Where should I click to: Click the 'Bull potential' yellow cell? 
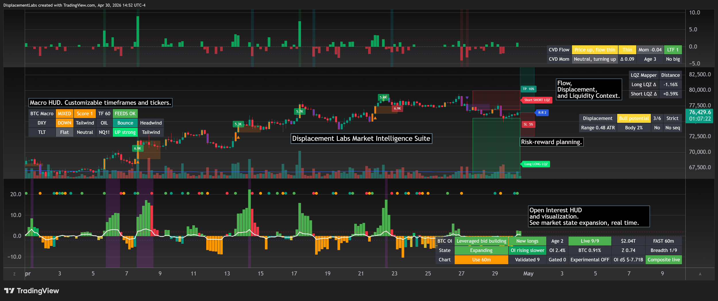634,119
